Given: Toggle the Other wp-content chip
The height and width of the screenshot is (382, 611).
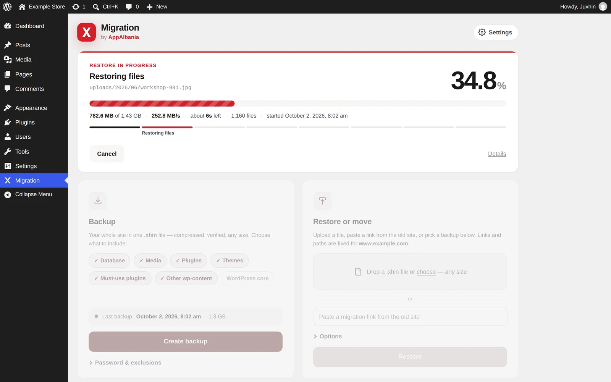Looking at the screenshot, I should tap(186, 278).
